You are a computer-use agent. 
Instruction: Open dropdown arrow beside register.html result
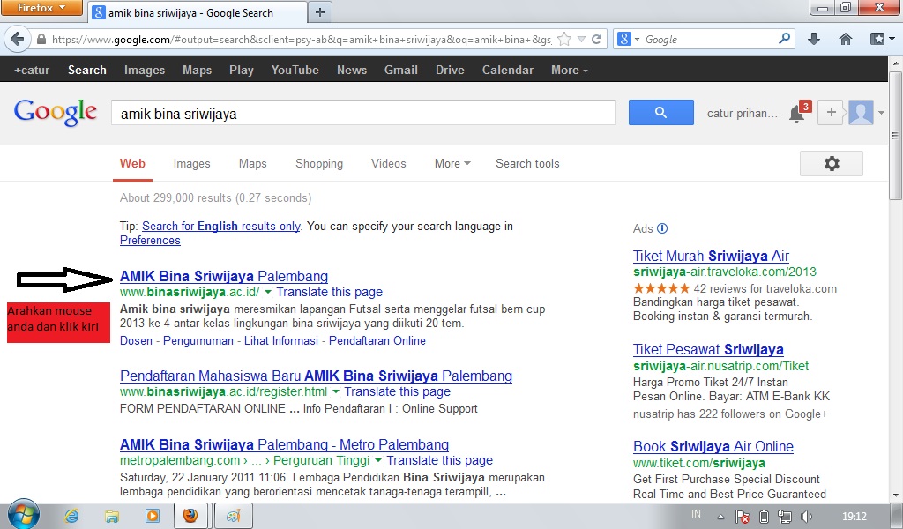pos(336,392)
